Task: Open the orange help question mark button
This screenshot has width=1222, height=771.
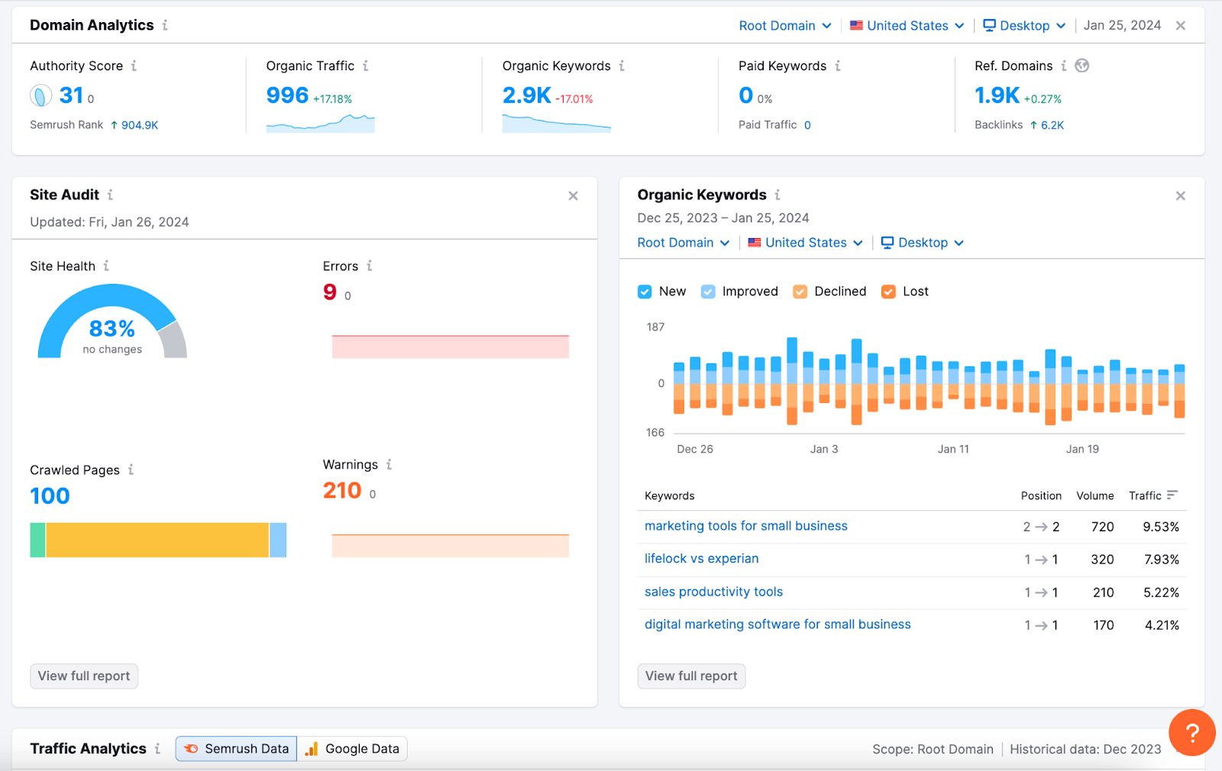Action: (1191, 733)
